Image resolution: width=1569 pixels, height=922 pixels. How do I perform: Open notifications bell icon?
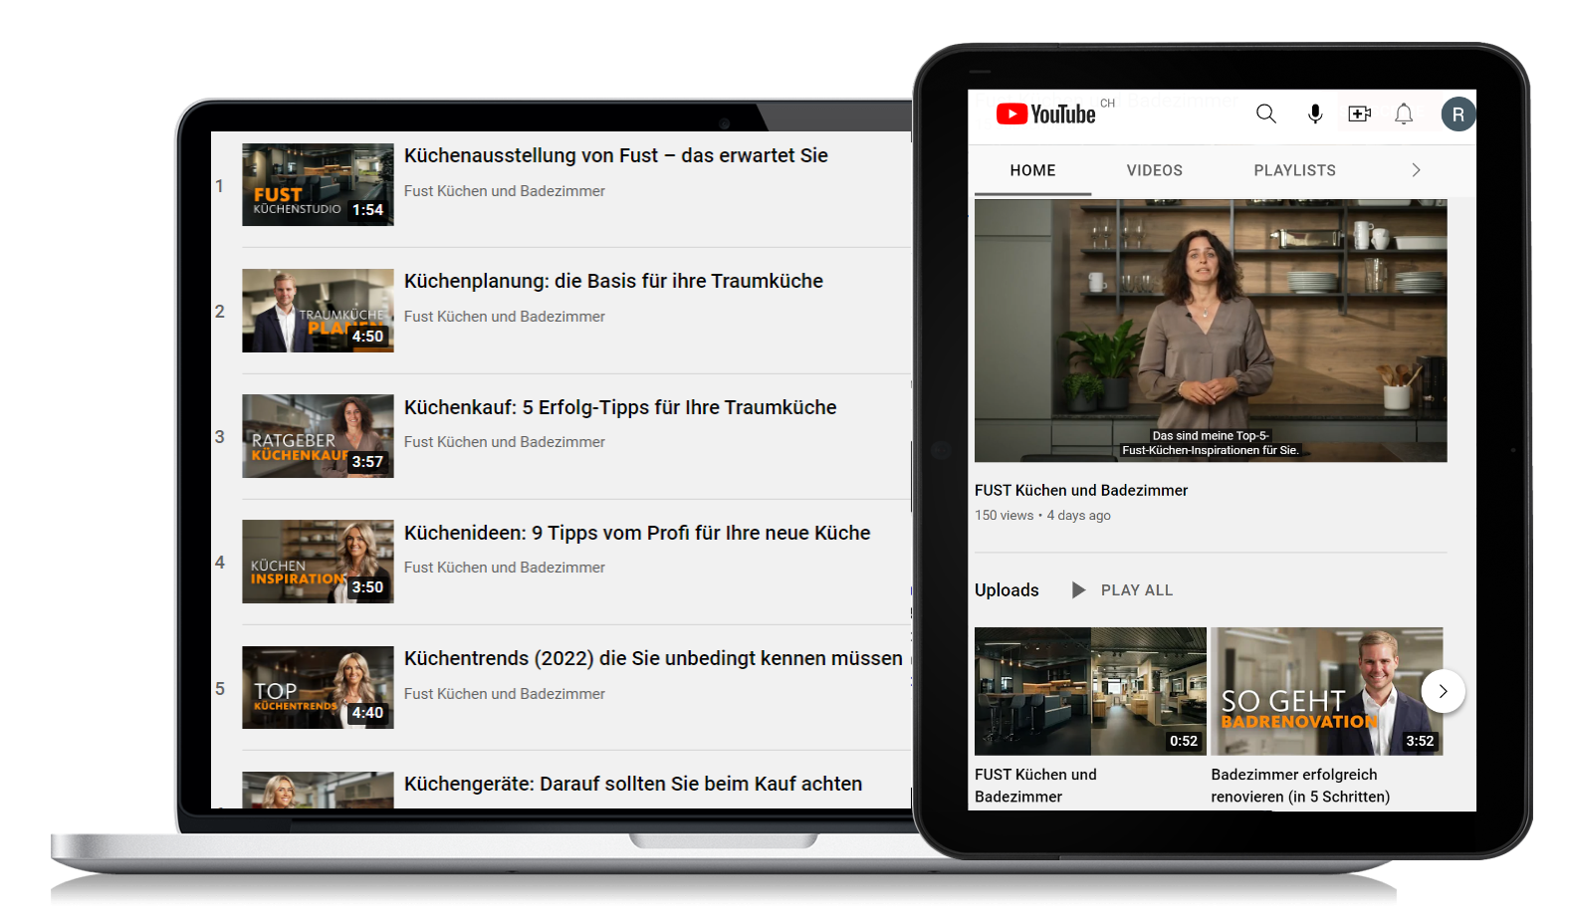(1404, 115)
